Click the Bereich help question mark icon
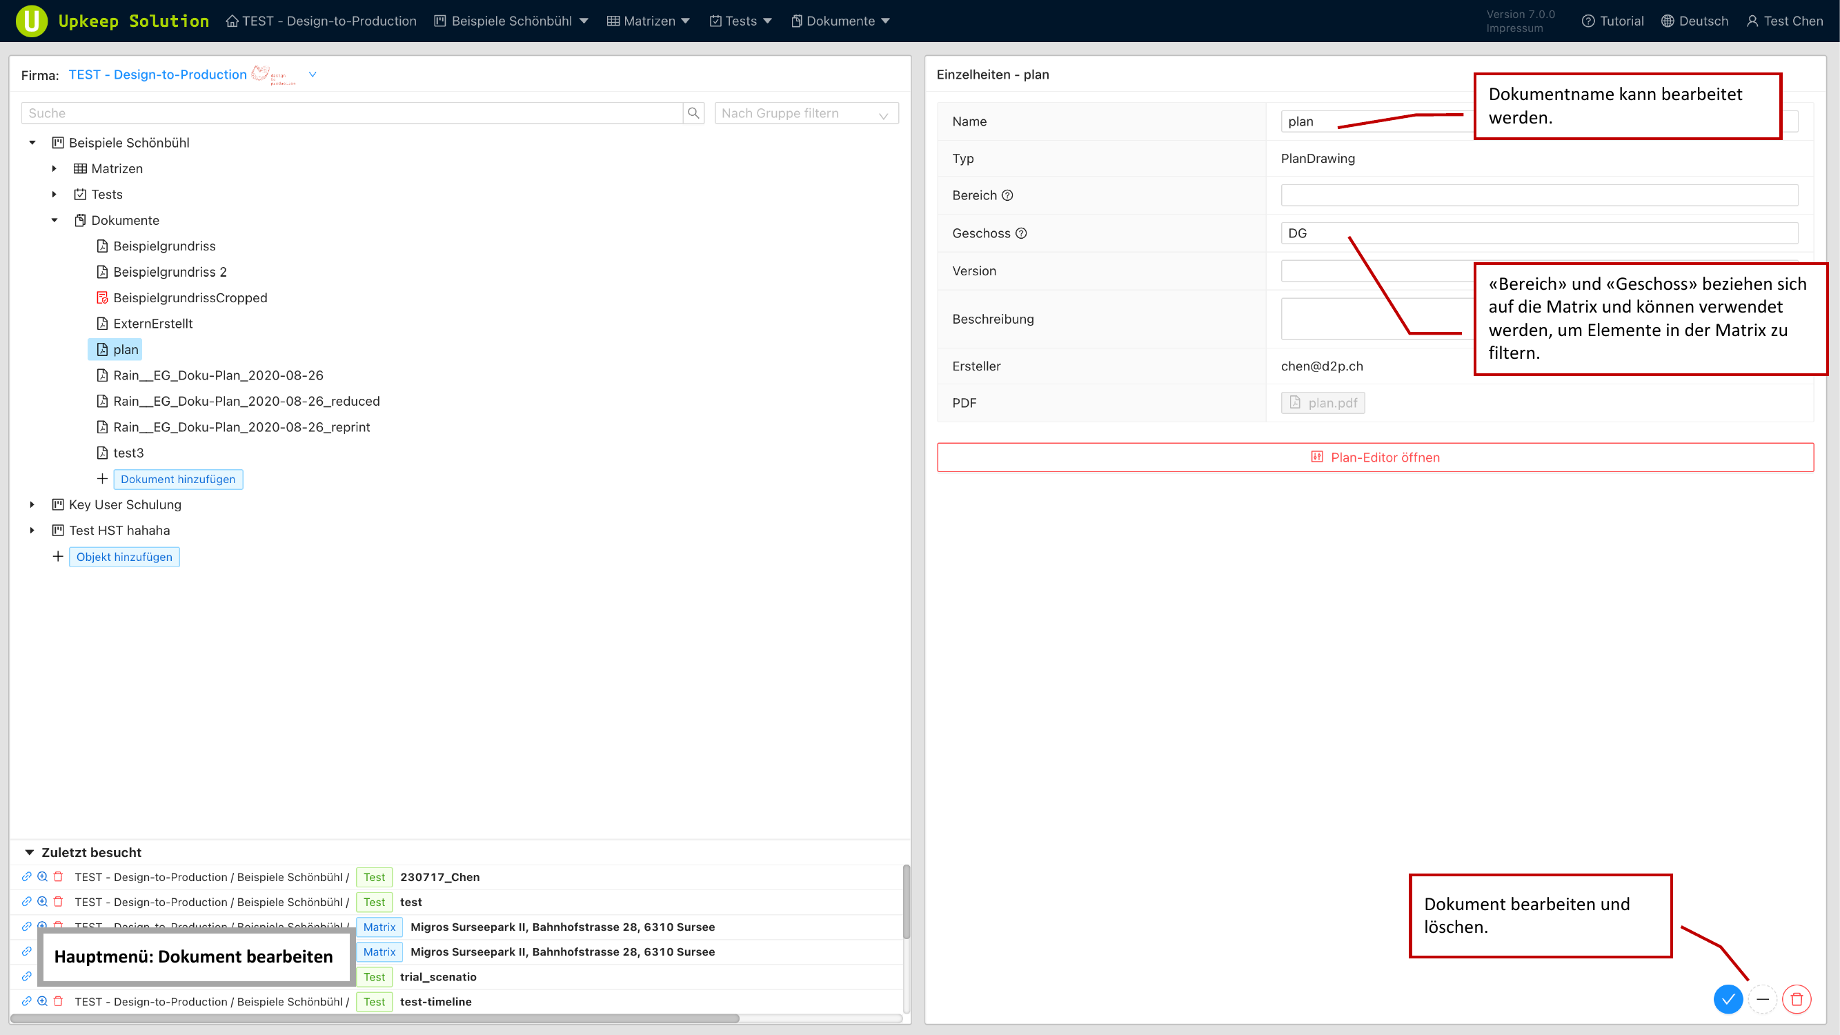The height and width of the screenshot is (1035, 1840). point(1007,195)
